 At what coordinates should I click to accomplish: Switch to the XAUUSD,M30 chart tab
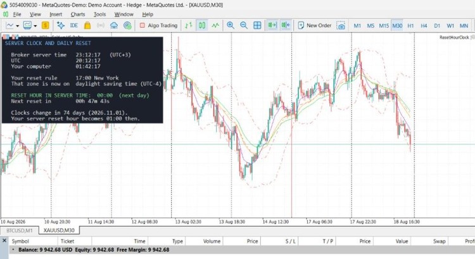[x=59, y=231]
